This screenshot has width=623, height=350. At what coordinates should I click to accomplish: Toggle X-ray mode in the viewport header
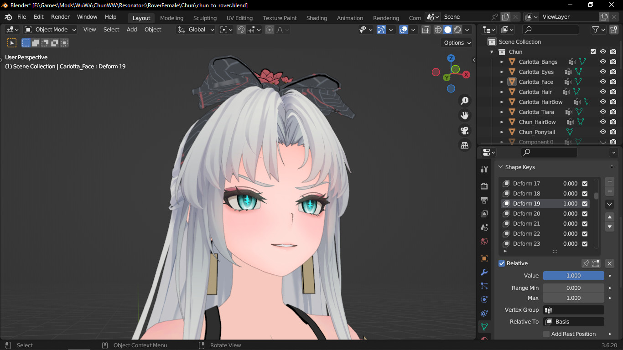tap(426, 29)
